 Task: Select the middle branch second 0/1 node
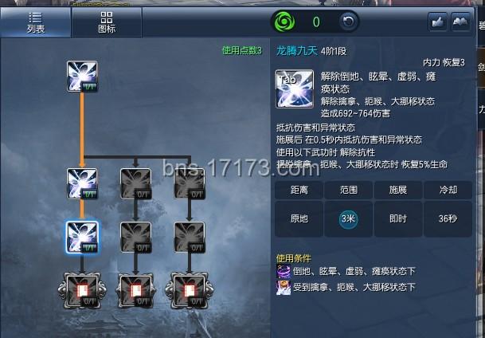(136, 238)
